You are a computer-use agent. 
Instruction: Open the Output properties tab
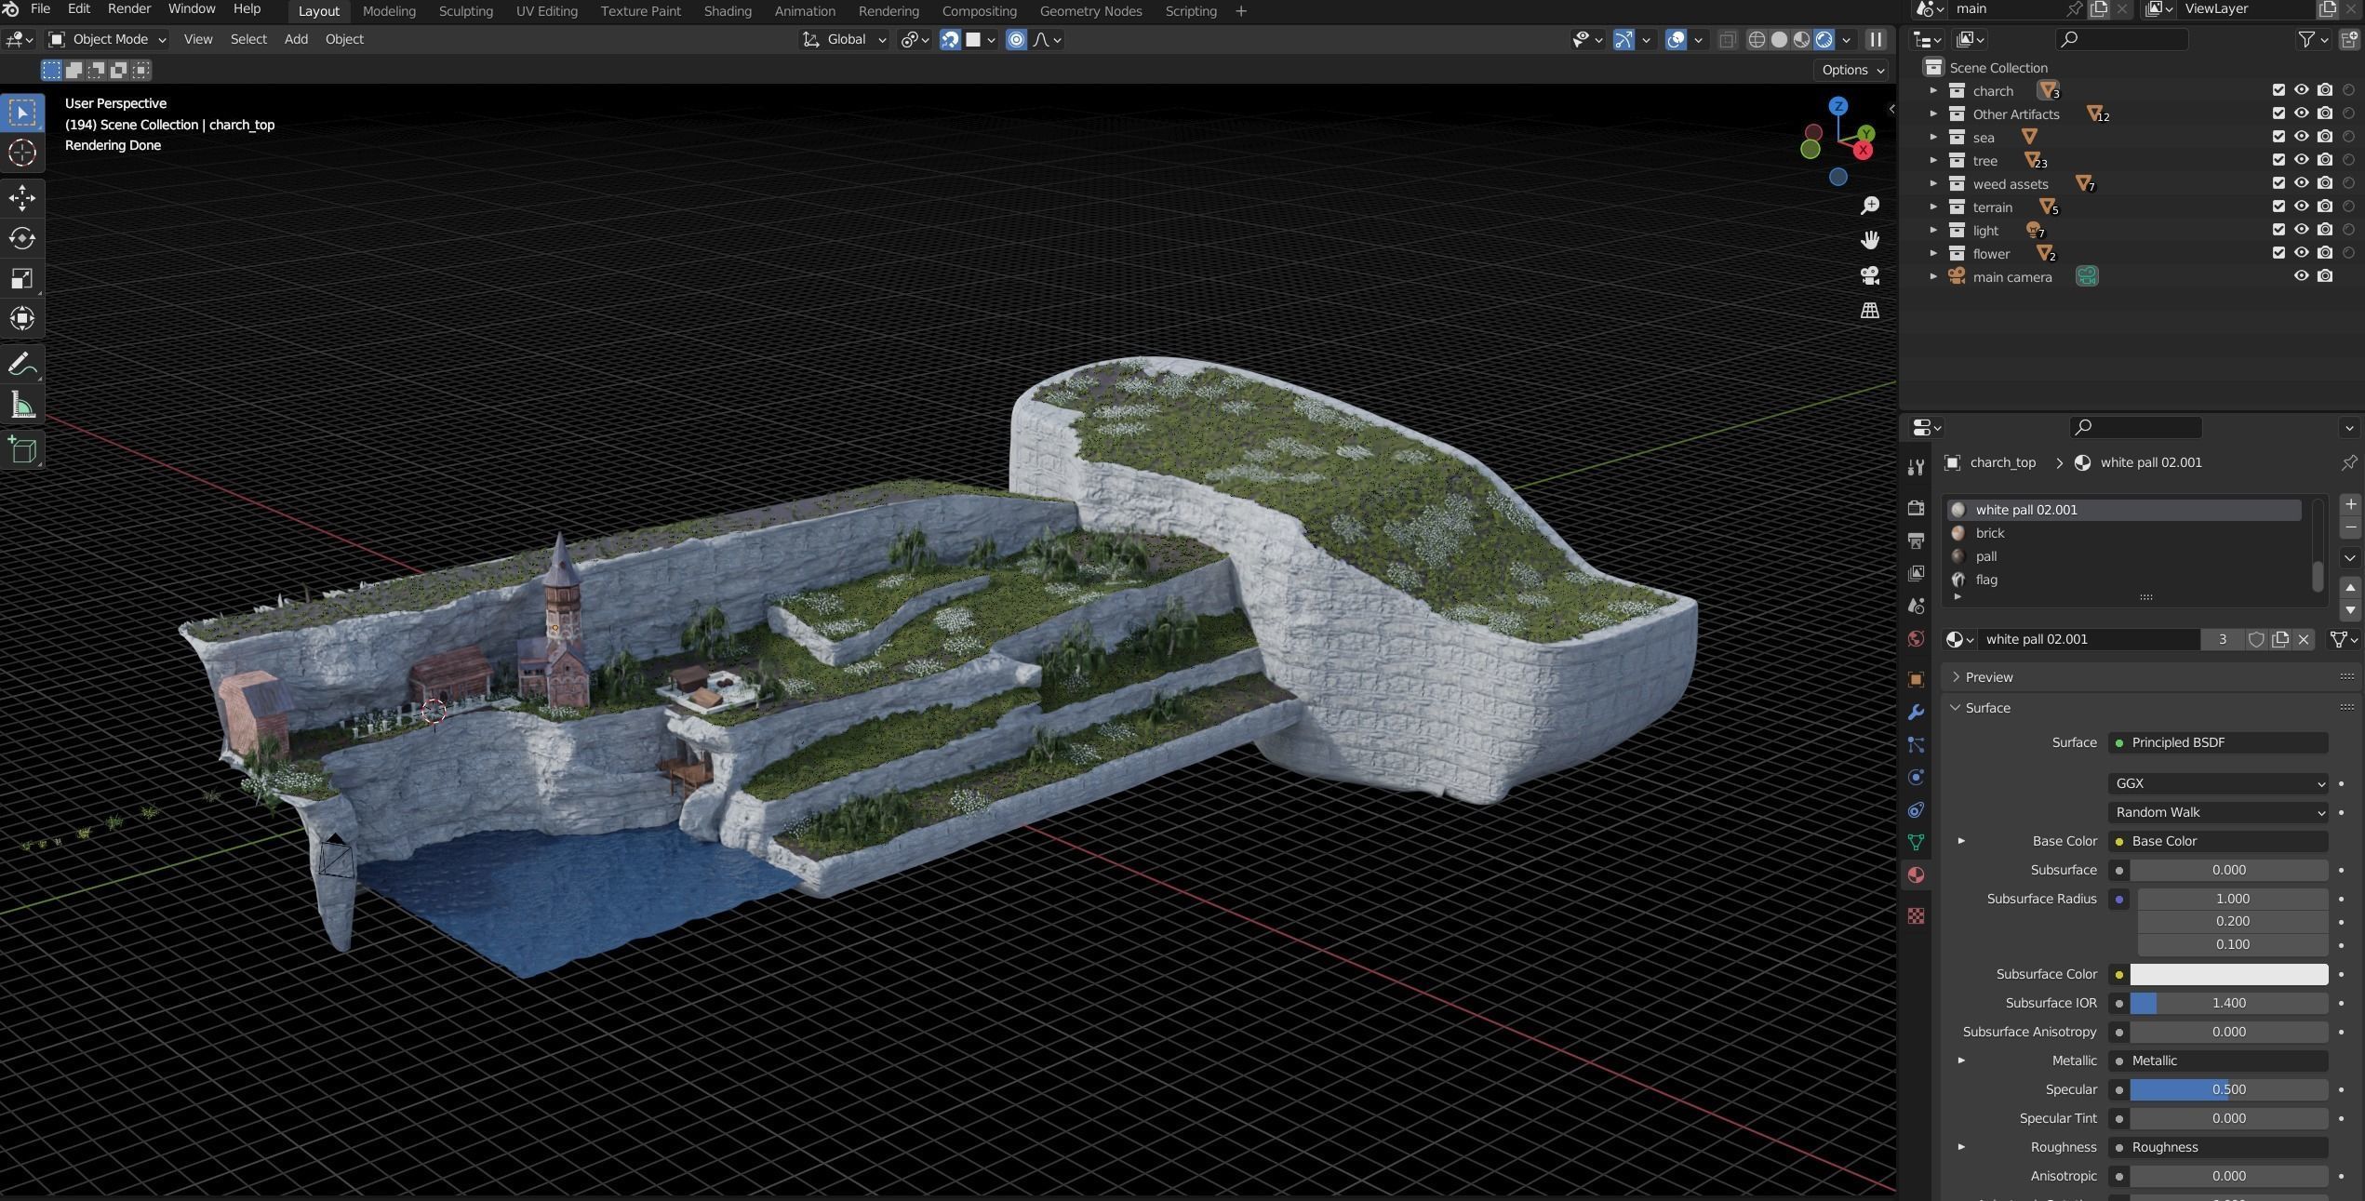point(1916,540)
